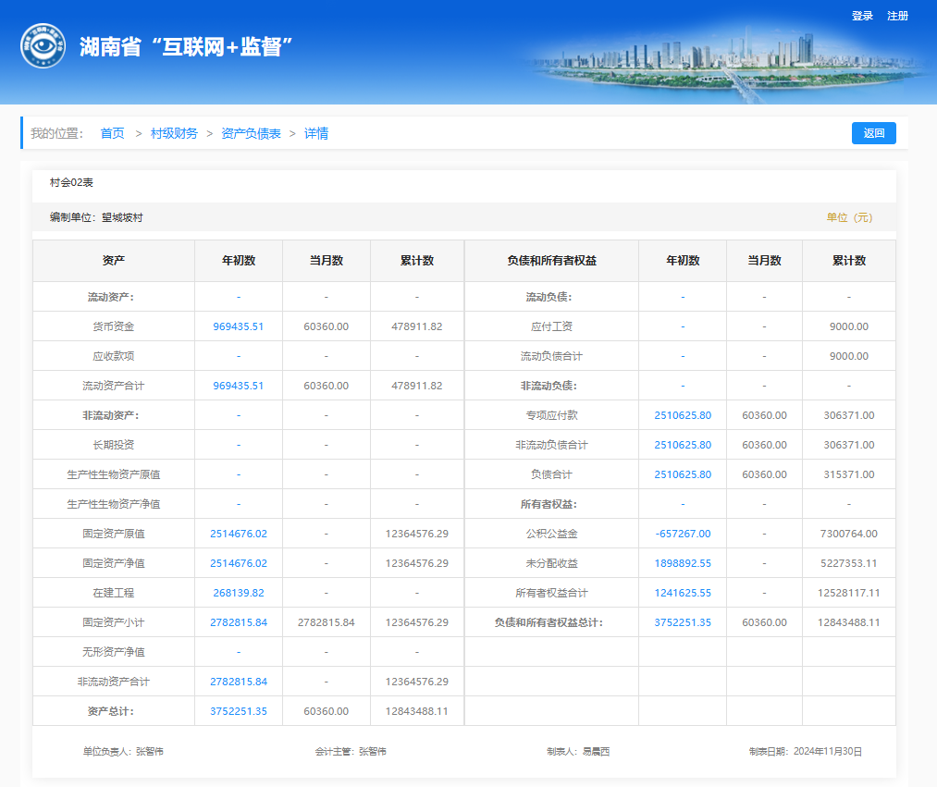Open 所有者权益合计 年初数 1241625.55
This screenshot has width=937, height=787.
coord(683,593)
